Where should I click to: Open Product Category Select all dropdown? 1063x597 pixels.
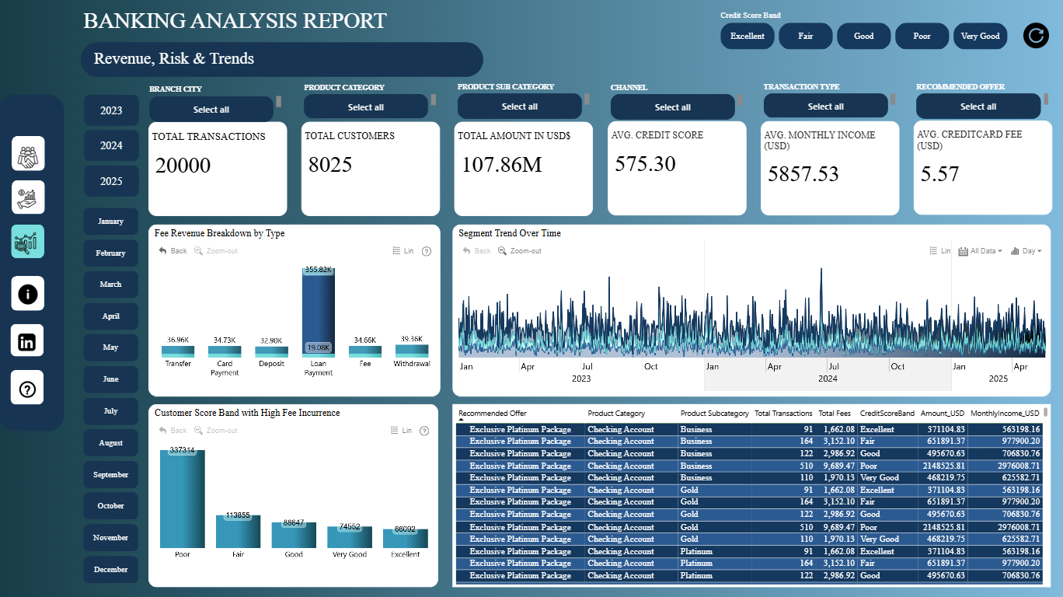tap(366, 107)
